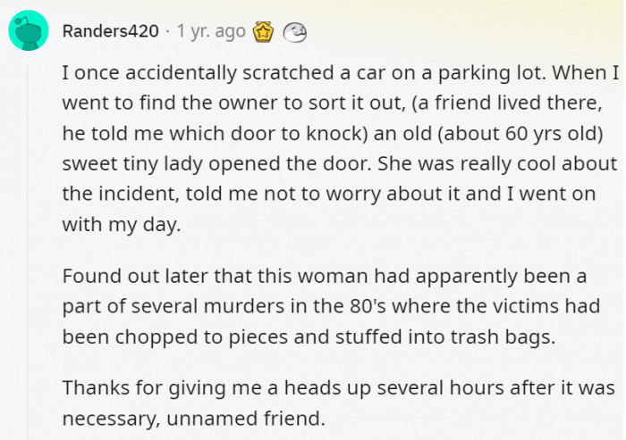The image size is (626, 440).
Task: Click the word "80's" in the comment
Action: coord(368,306)
